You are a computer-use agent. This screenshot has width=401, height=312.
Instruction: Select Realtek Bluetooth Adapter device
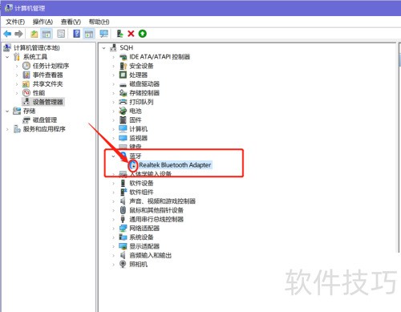(x=175, y=165)
